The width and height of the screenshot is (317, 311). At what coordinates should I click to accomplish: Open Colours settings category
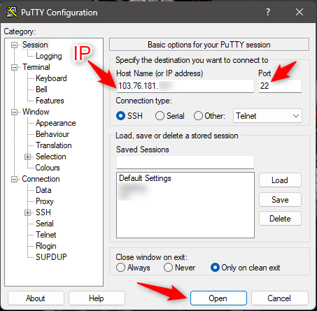click(x=48, y=168)
